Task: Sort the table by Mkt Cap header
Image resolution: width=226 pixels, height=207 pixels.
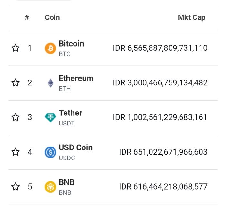Action: 192,17
